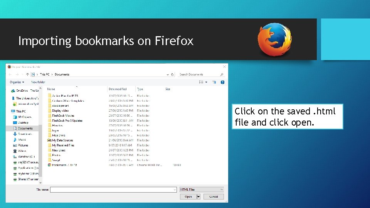The width and height of the screenshot is (370, 208).
Task: Select the bookmarks html file
Action: click(x=64, y=165)
